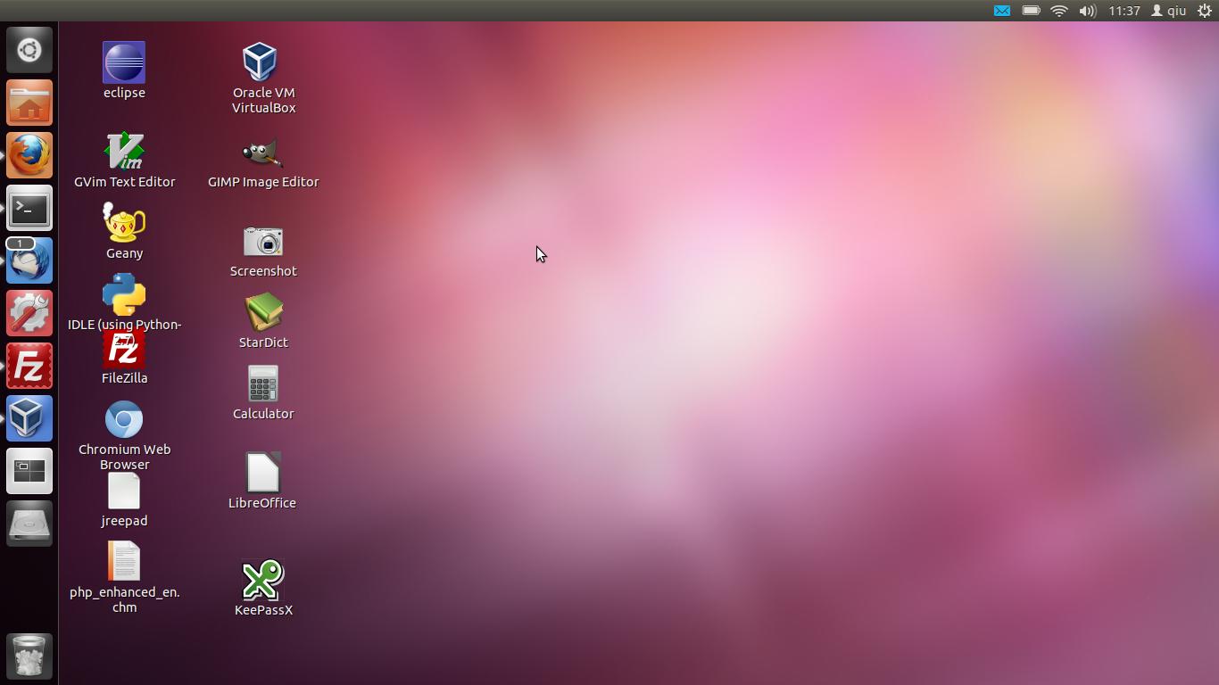Image resolution: width=1219 pixels, height=685 pixels.
Task: Open VirtualBox from the launcher bar
Action: pos(29,418)
